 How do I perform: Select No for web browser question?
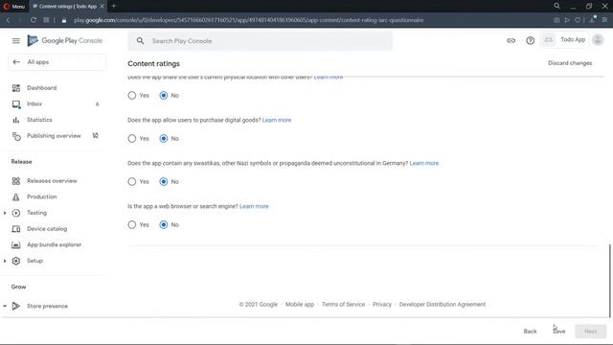coord(164,224)
